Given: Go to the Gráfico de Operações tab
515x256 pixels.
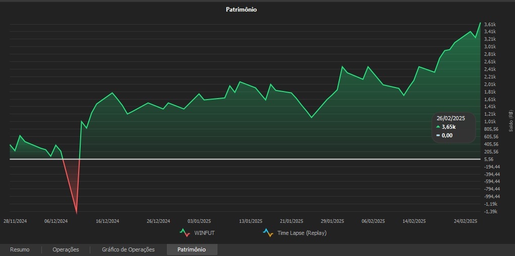Looking at the screenshot, I should [128, 249].
